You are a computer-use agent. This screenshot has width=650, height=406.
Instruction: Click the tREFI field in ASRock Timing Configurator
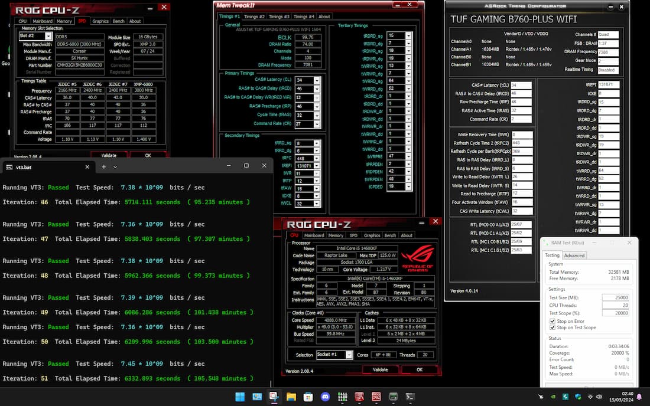coord(608,84)
